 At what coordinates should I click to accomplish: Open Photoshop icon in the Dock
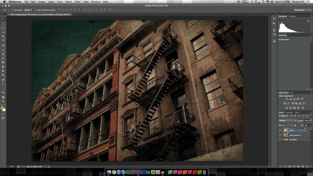(138, 172)
